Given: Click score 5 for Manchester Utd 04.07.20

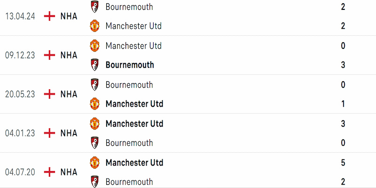Looking at the screenshot, I should (x=343, y=163).
